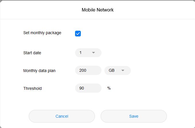195x128 pixels.
Task: Click the percent symbol next to Threshold
Action: (x=109, y=88)
